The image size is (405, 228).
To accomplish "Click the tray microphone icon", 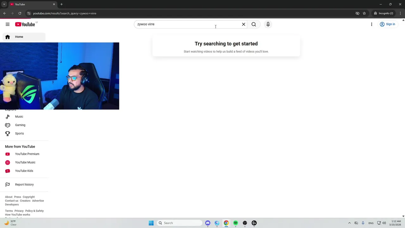I will point(363,223).
